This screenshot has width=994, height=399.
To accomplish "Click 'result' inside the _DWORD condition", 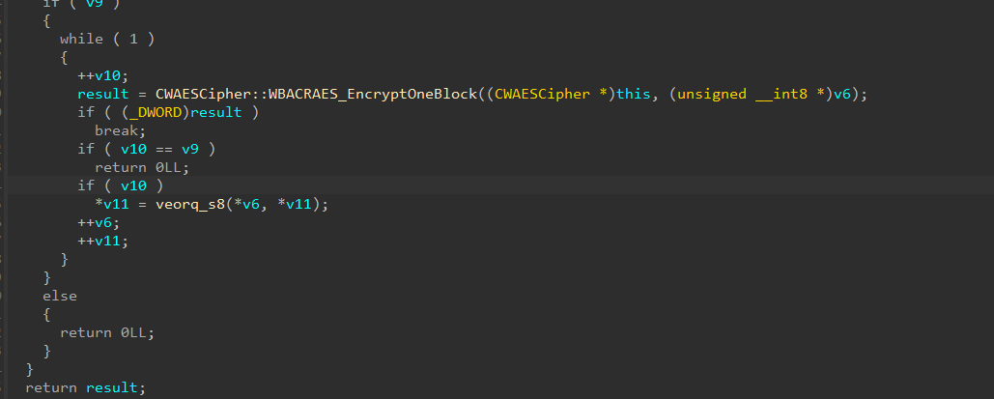I will [x=216, y=112].
